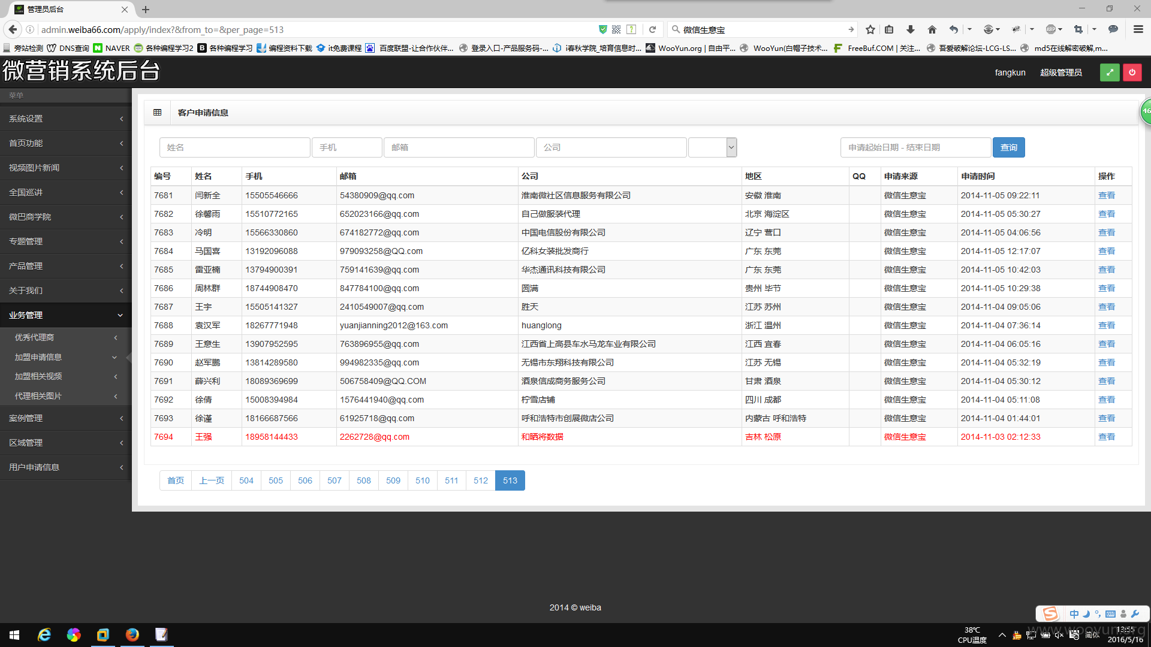Image resolution: width=1151 pixels, height=647 pixels.
Task: Click the browser address bar URL
Action: tap(162, 29)
